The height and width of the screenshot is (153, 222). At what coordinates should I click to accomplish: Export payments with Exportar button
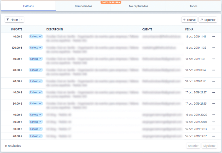(208, 20)
